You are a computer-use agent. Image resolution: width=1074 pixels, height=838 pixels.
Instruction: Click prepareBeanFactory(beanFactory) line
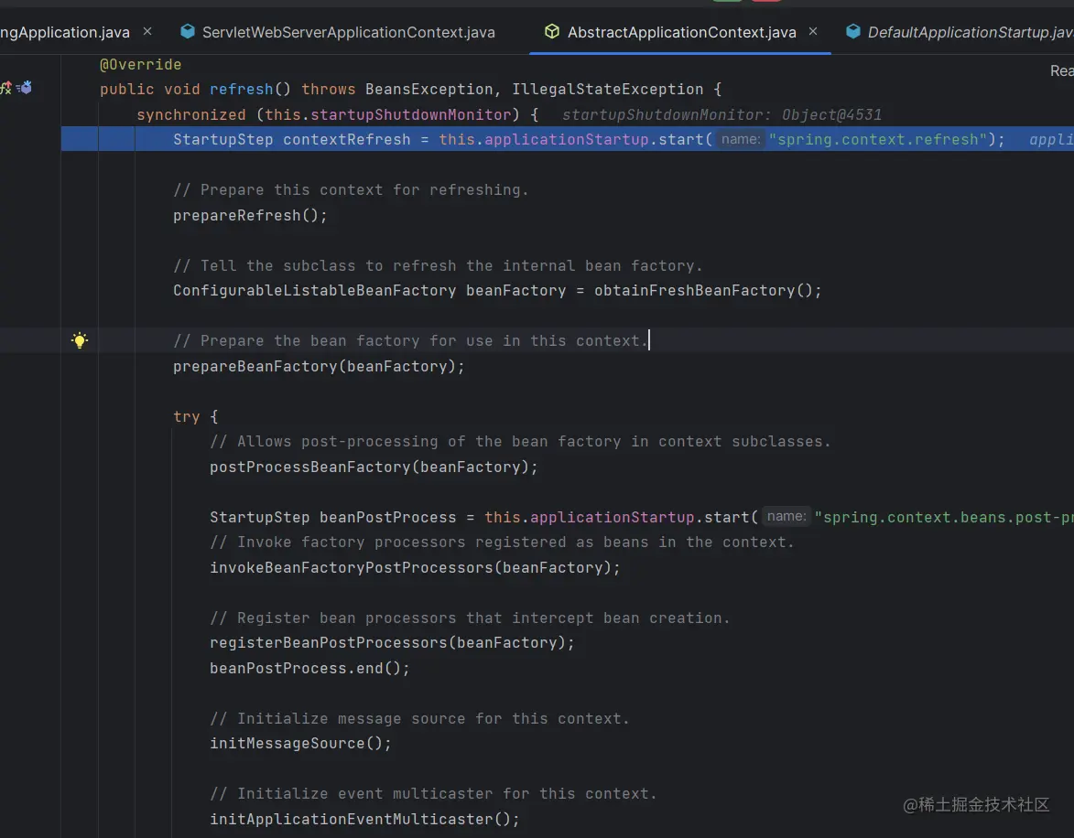[x=319, y=366]
